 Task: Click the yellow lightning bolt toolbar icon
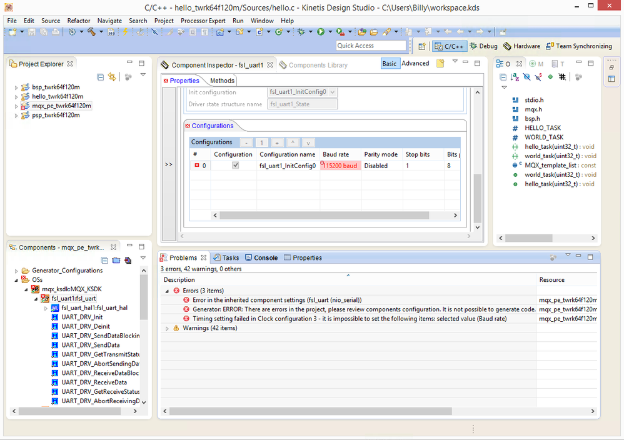(x=125, y=32)
